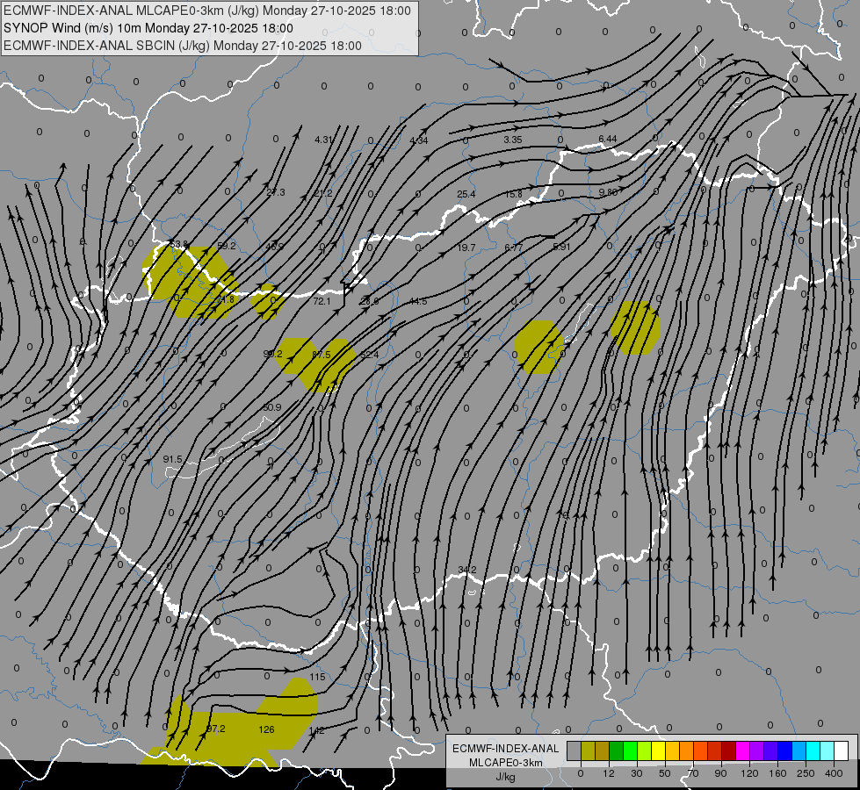Viewport: 860px width, 790px height.
Task: Click the magenta legend swatch
Action: coord(743,750)
